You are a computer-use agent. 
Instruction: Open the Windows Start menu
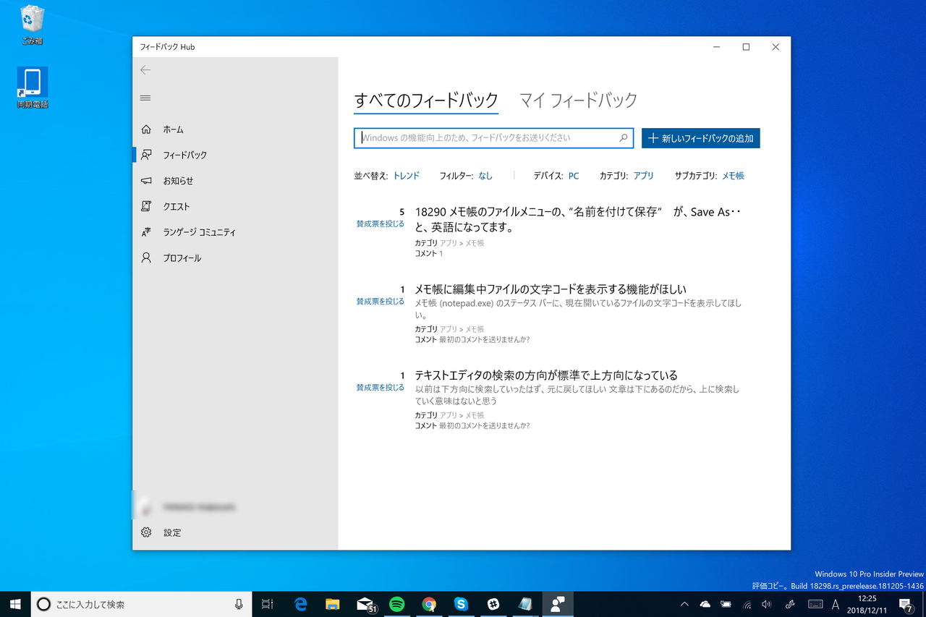(x=15, y=604)
